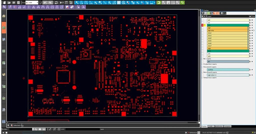The width and height of the screenshot is (256, 134).
Task: Click the yellow marker beside the red layer box
Action: [204, 25]
